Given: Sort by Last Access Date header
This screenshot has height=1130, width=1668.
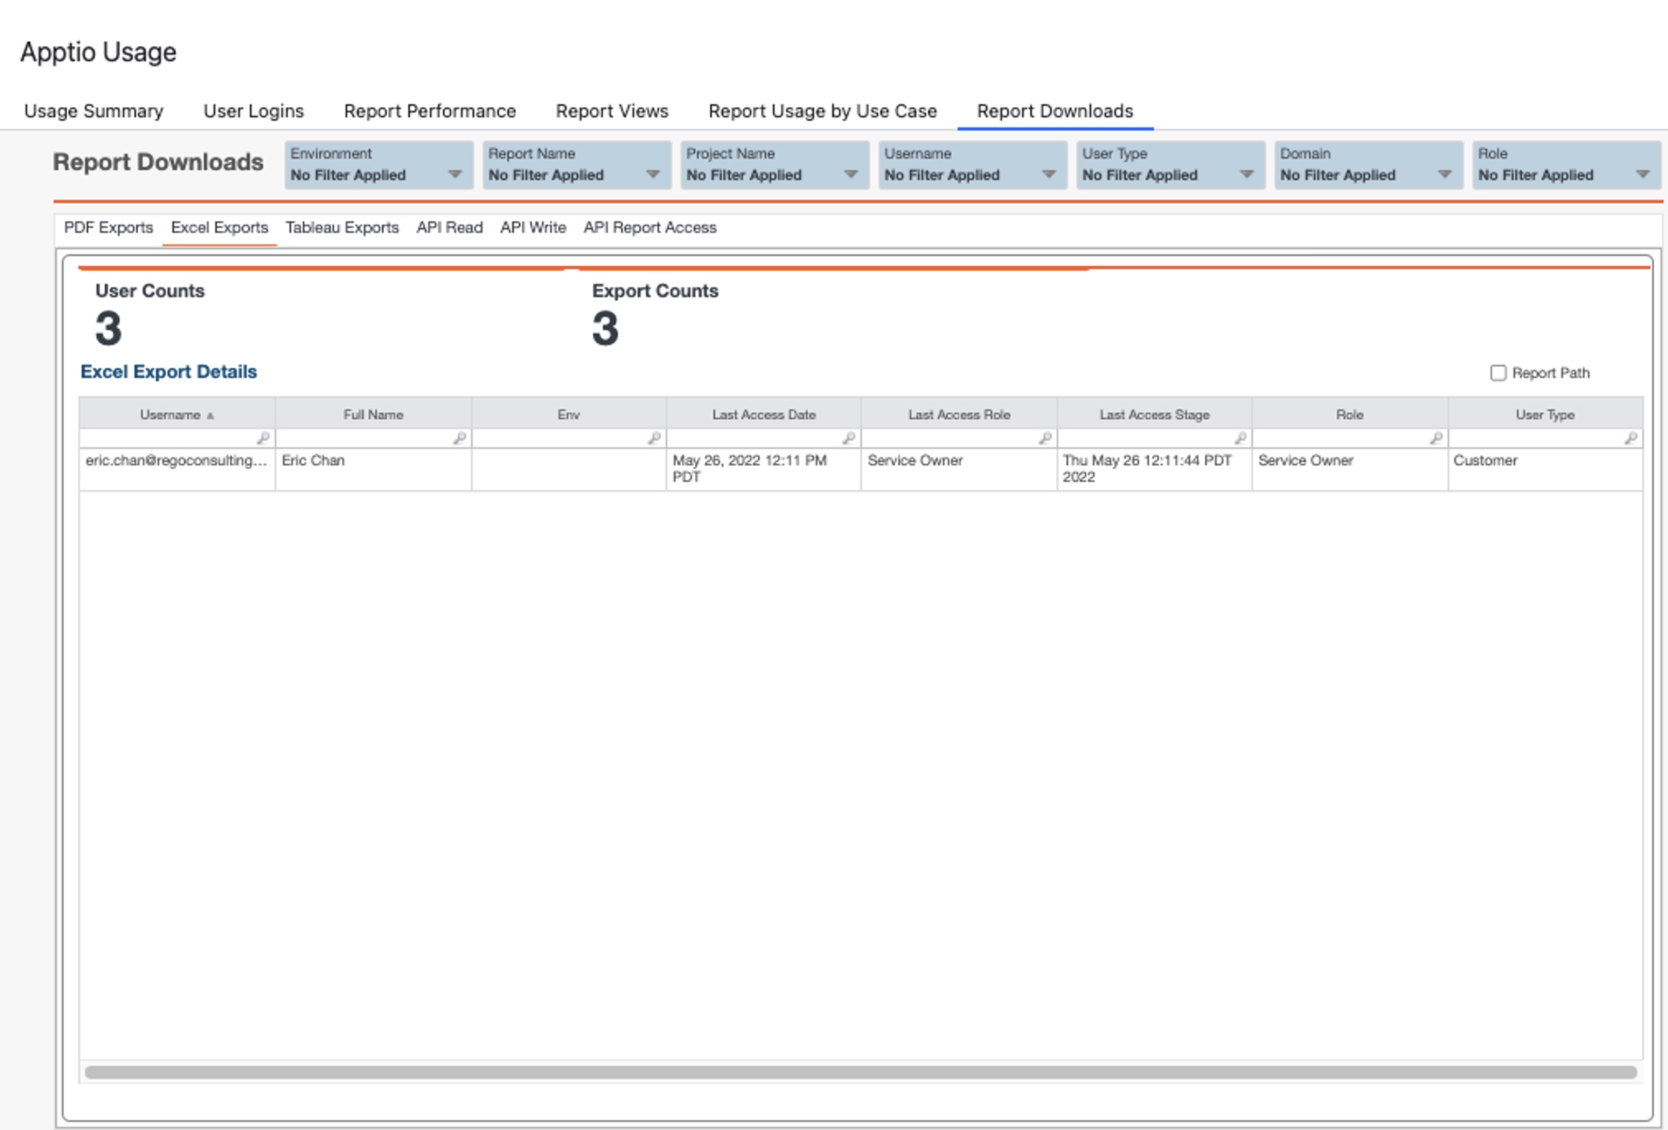Looking at the screenshot, I should coord(764,414).
